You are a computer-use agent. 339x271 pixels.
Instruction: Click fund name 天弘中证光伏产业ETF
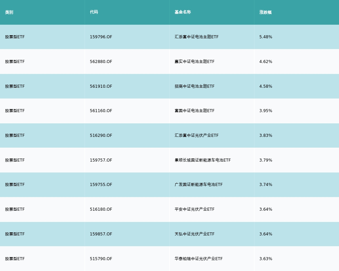(195, 234)
